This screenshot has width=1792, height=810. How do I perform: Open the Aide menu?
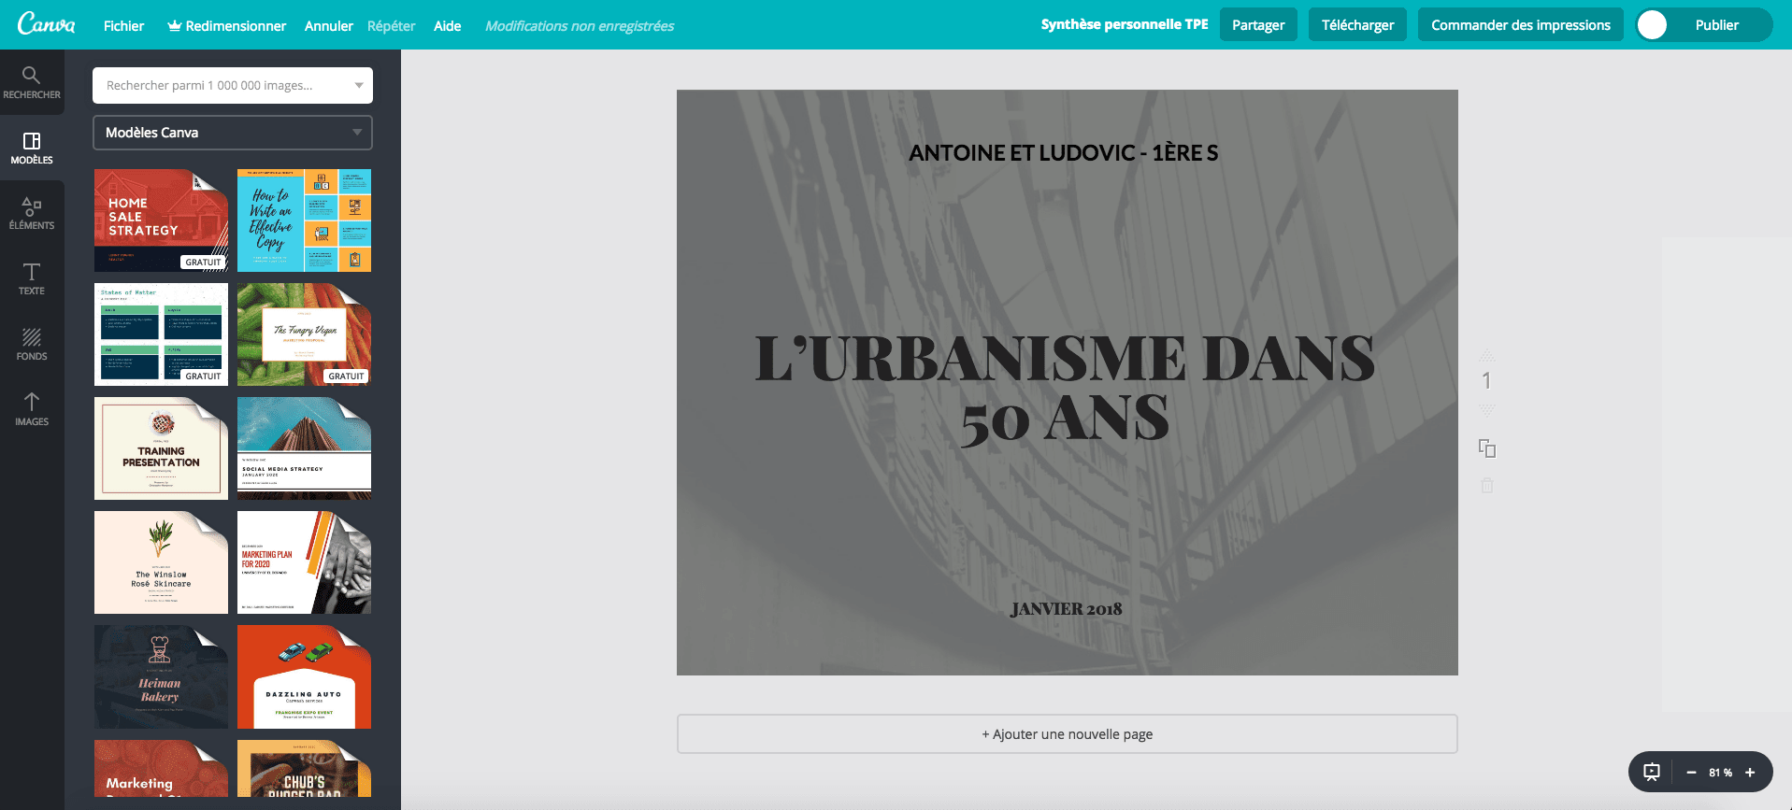point(447,26)
